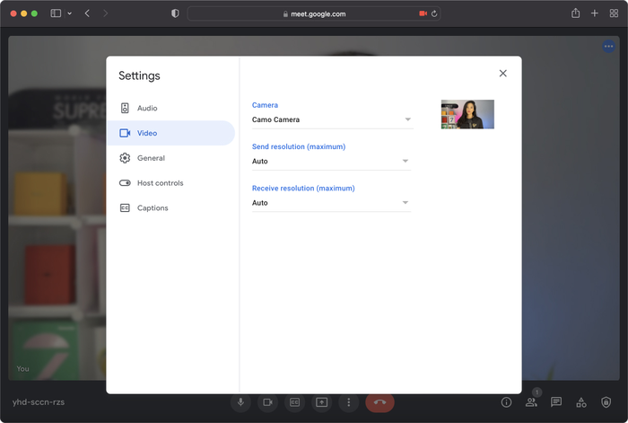Click the present screen icon

(321, 402)
